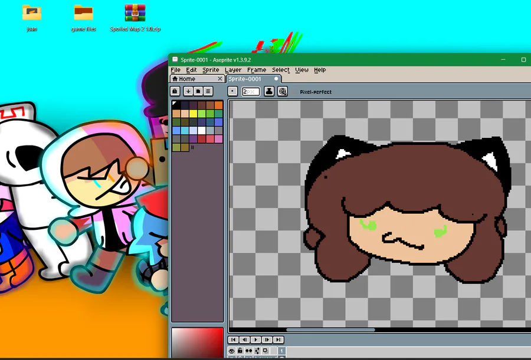This screenshot has width=531, height=360.
Task: Click the Aseprite title bar app icon
Action: (175, 60)
